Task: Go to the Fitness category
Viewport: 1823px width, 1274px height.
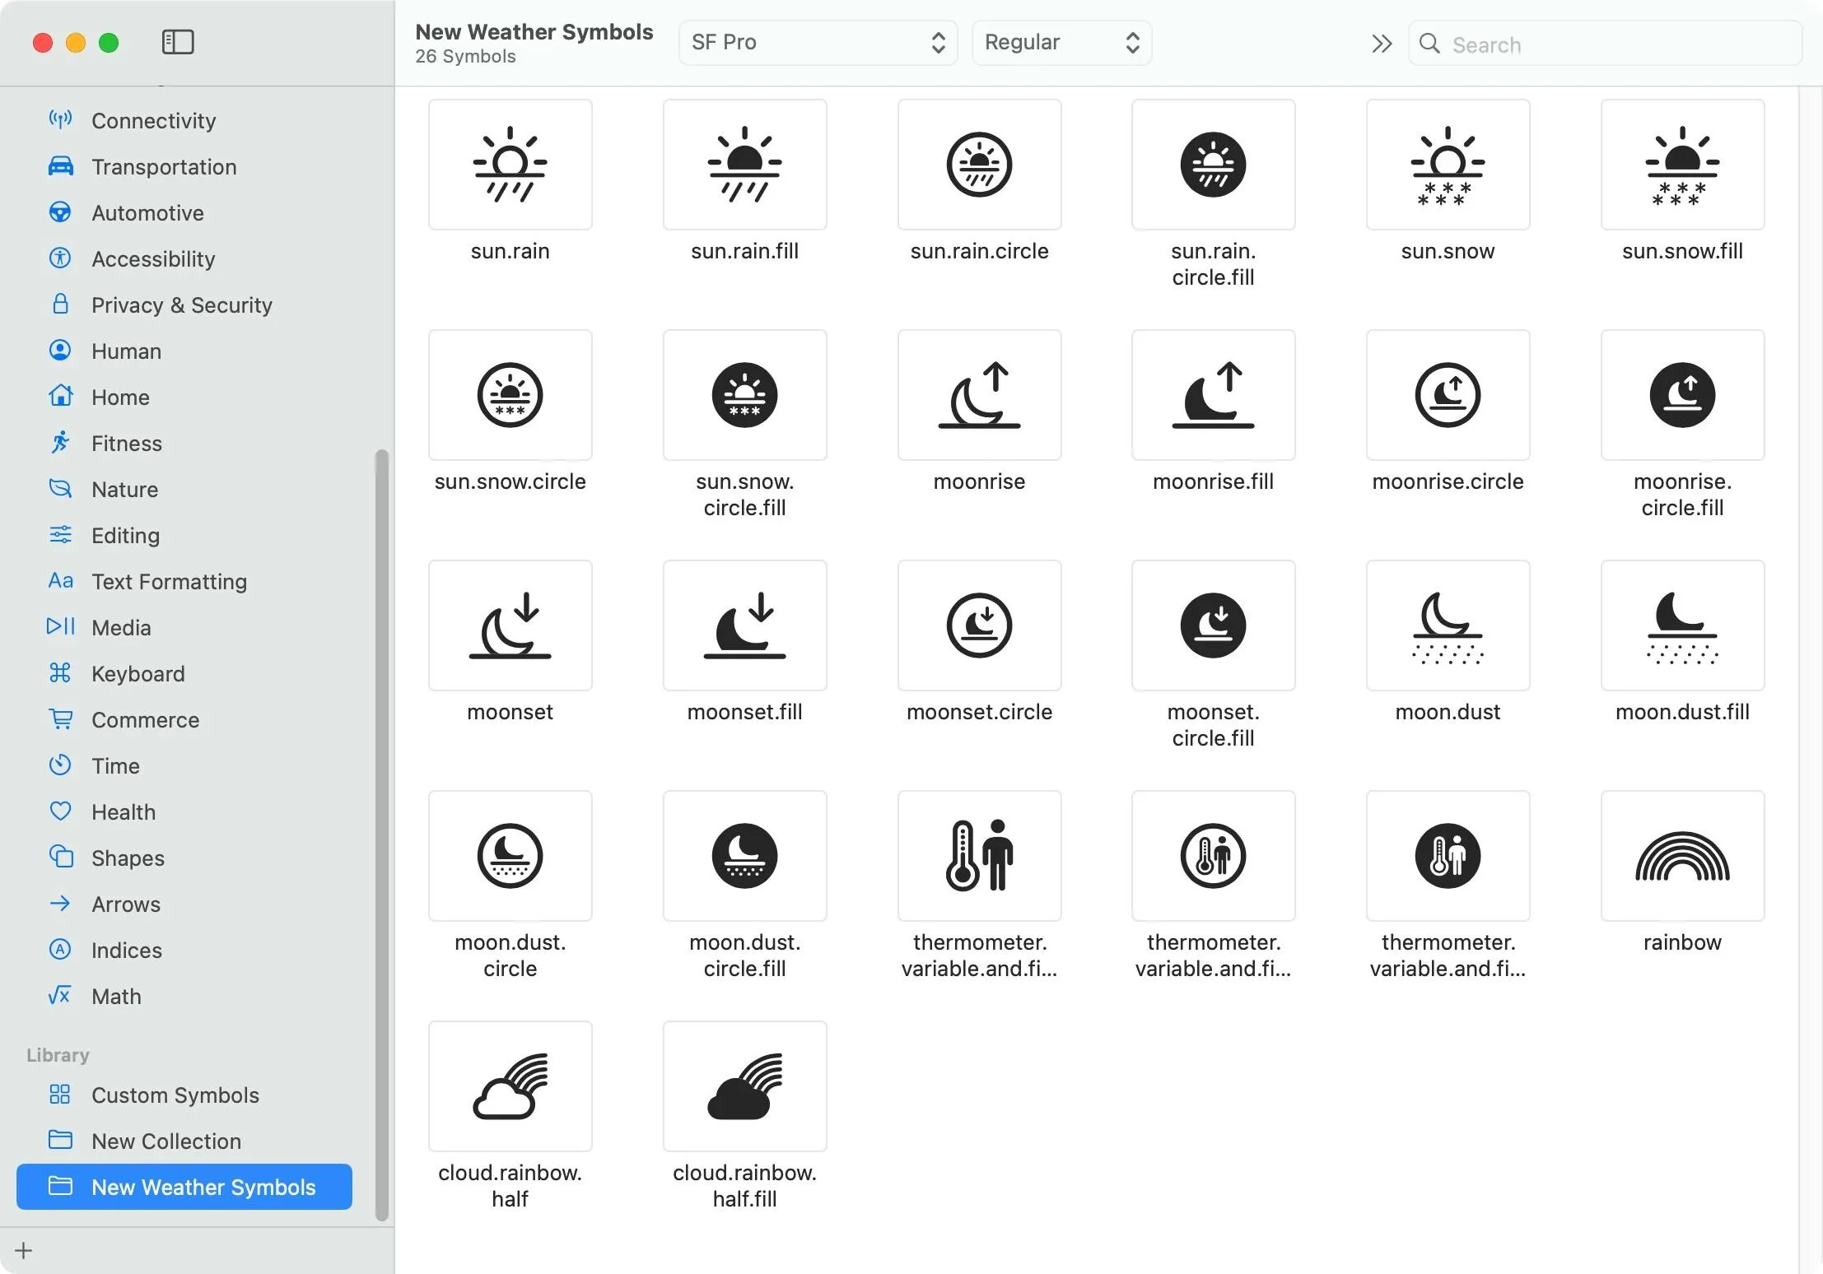Action: coord(184,443)
